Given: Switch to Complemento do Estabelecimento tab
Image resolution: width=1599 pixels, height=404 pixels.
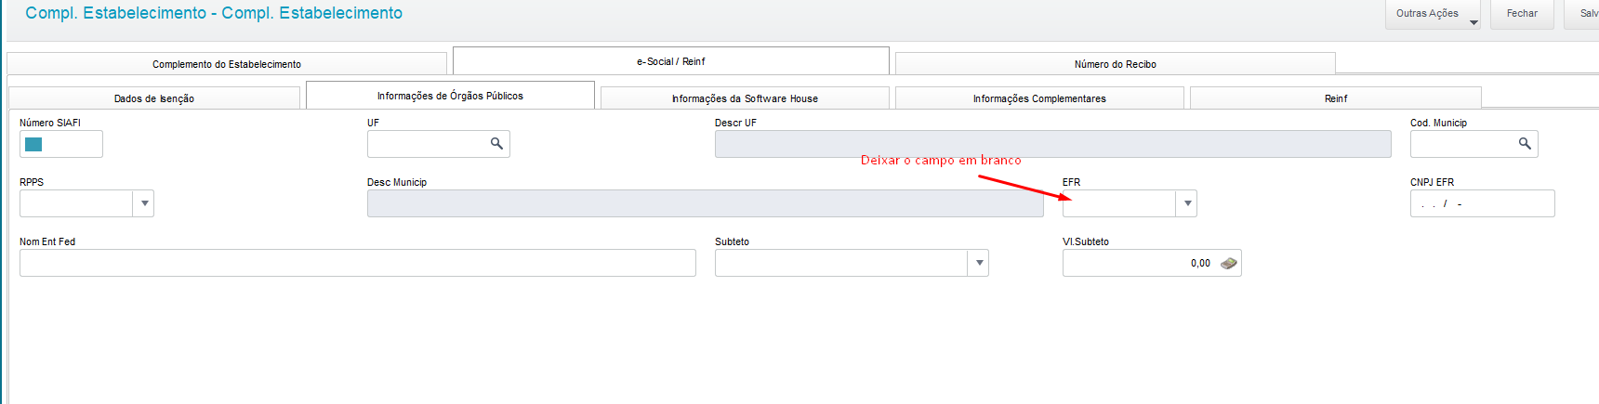Looking at the screenshot, I should [227, 64].
